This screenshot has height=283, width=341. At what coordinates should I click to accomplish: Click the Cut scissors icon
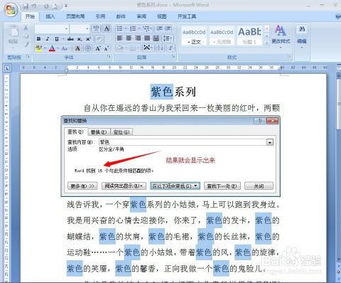(x=26, y=28)
